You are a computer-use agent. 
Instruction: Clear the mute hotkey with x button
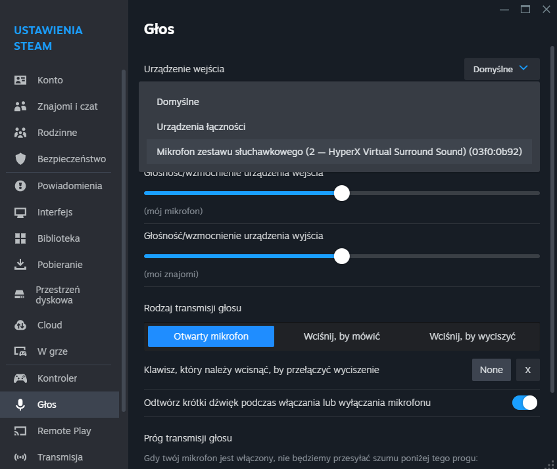coord(528,370)
